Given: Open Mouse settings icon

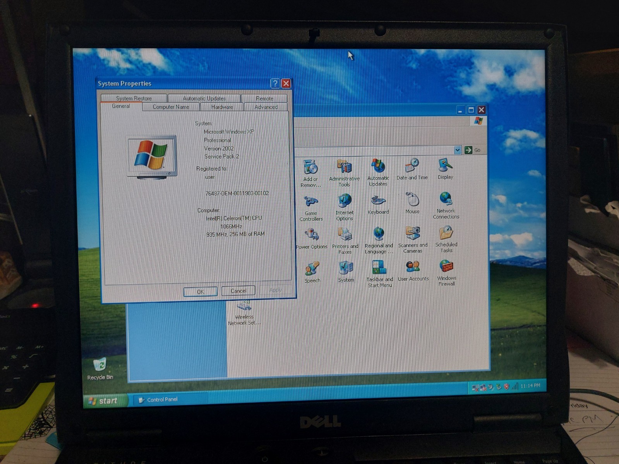Looking at the screenshot, I should [x=412, y=203].
